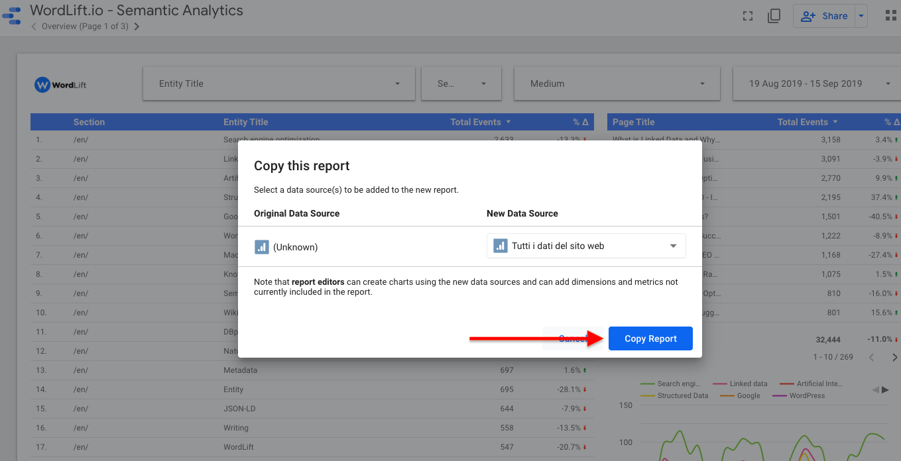
Task: Cancel the copy report dialog
Action: [x=571, y=338]
